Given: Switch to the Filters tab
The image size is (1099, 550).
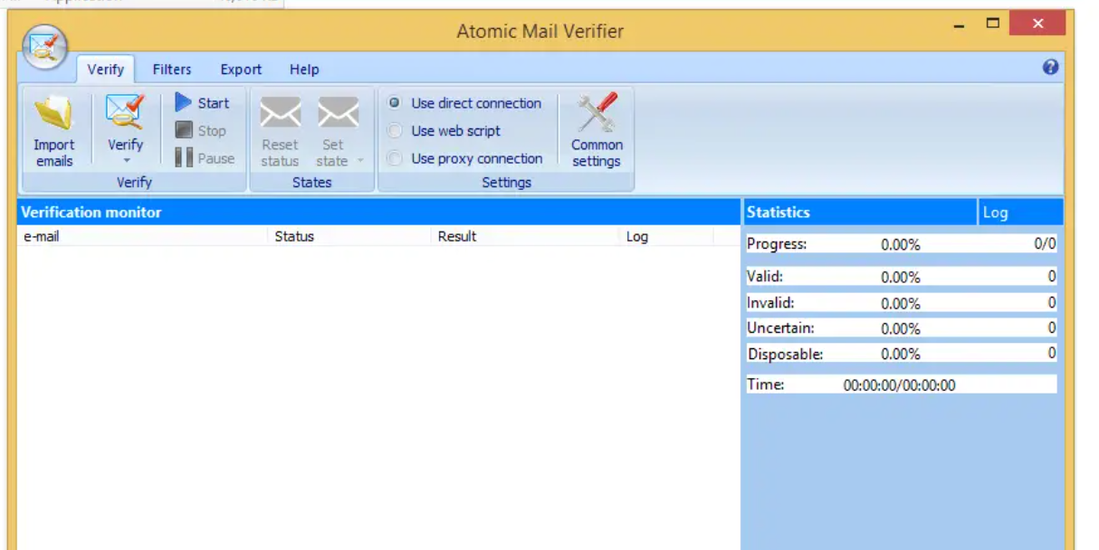Looking at the screenshot, I should 171,69.
